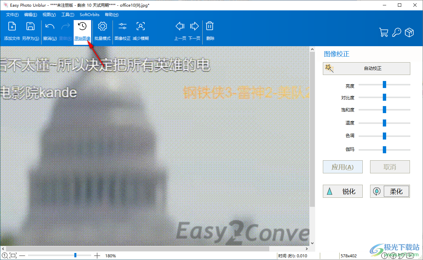Screen dimensions: 423x260
Task: Click the Saturation (饱和度) slider handle
Action: coord(384,109)
